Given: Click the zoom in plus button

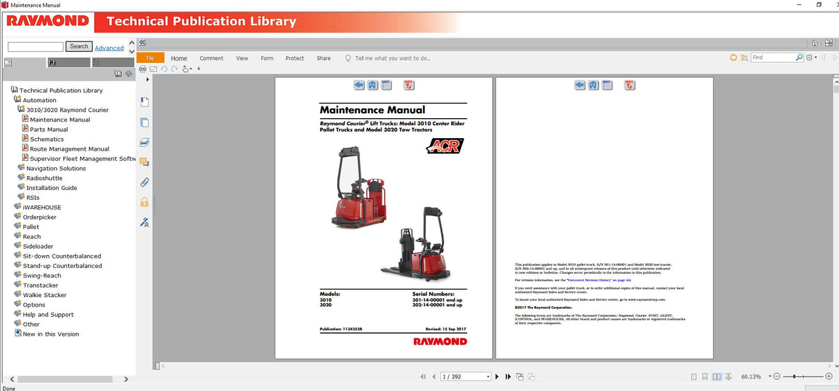Looking at the screenshot, I should pos(829,376).
